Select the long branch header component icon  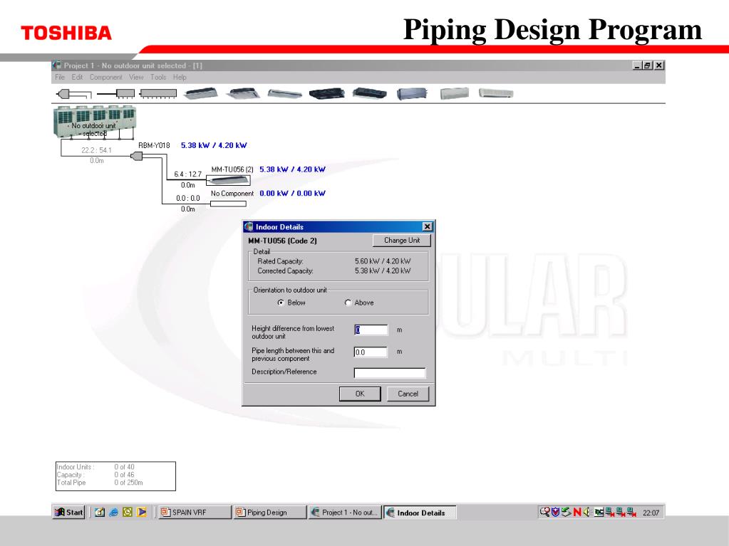[158, 94]
